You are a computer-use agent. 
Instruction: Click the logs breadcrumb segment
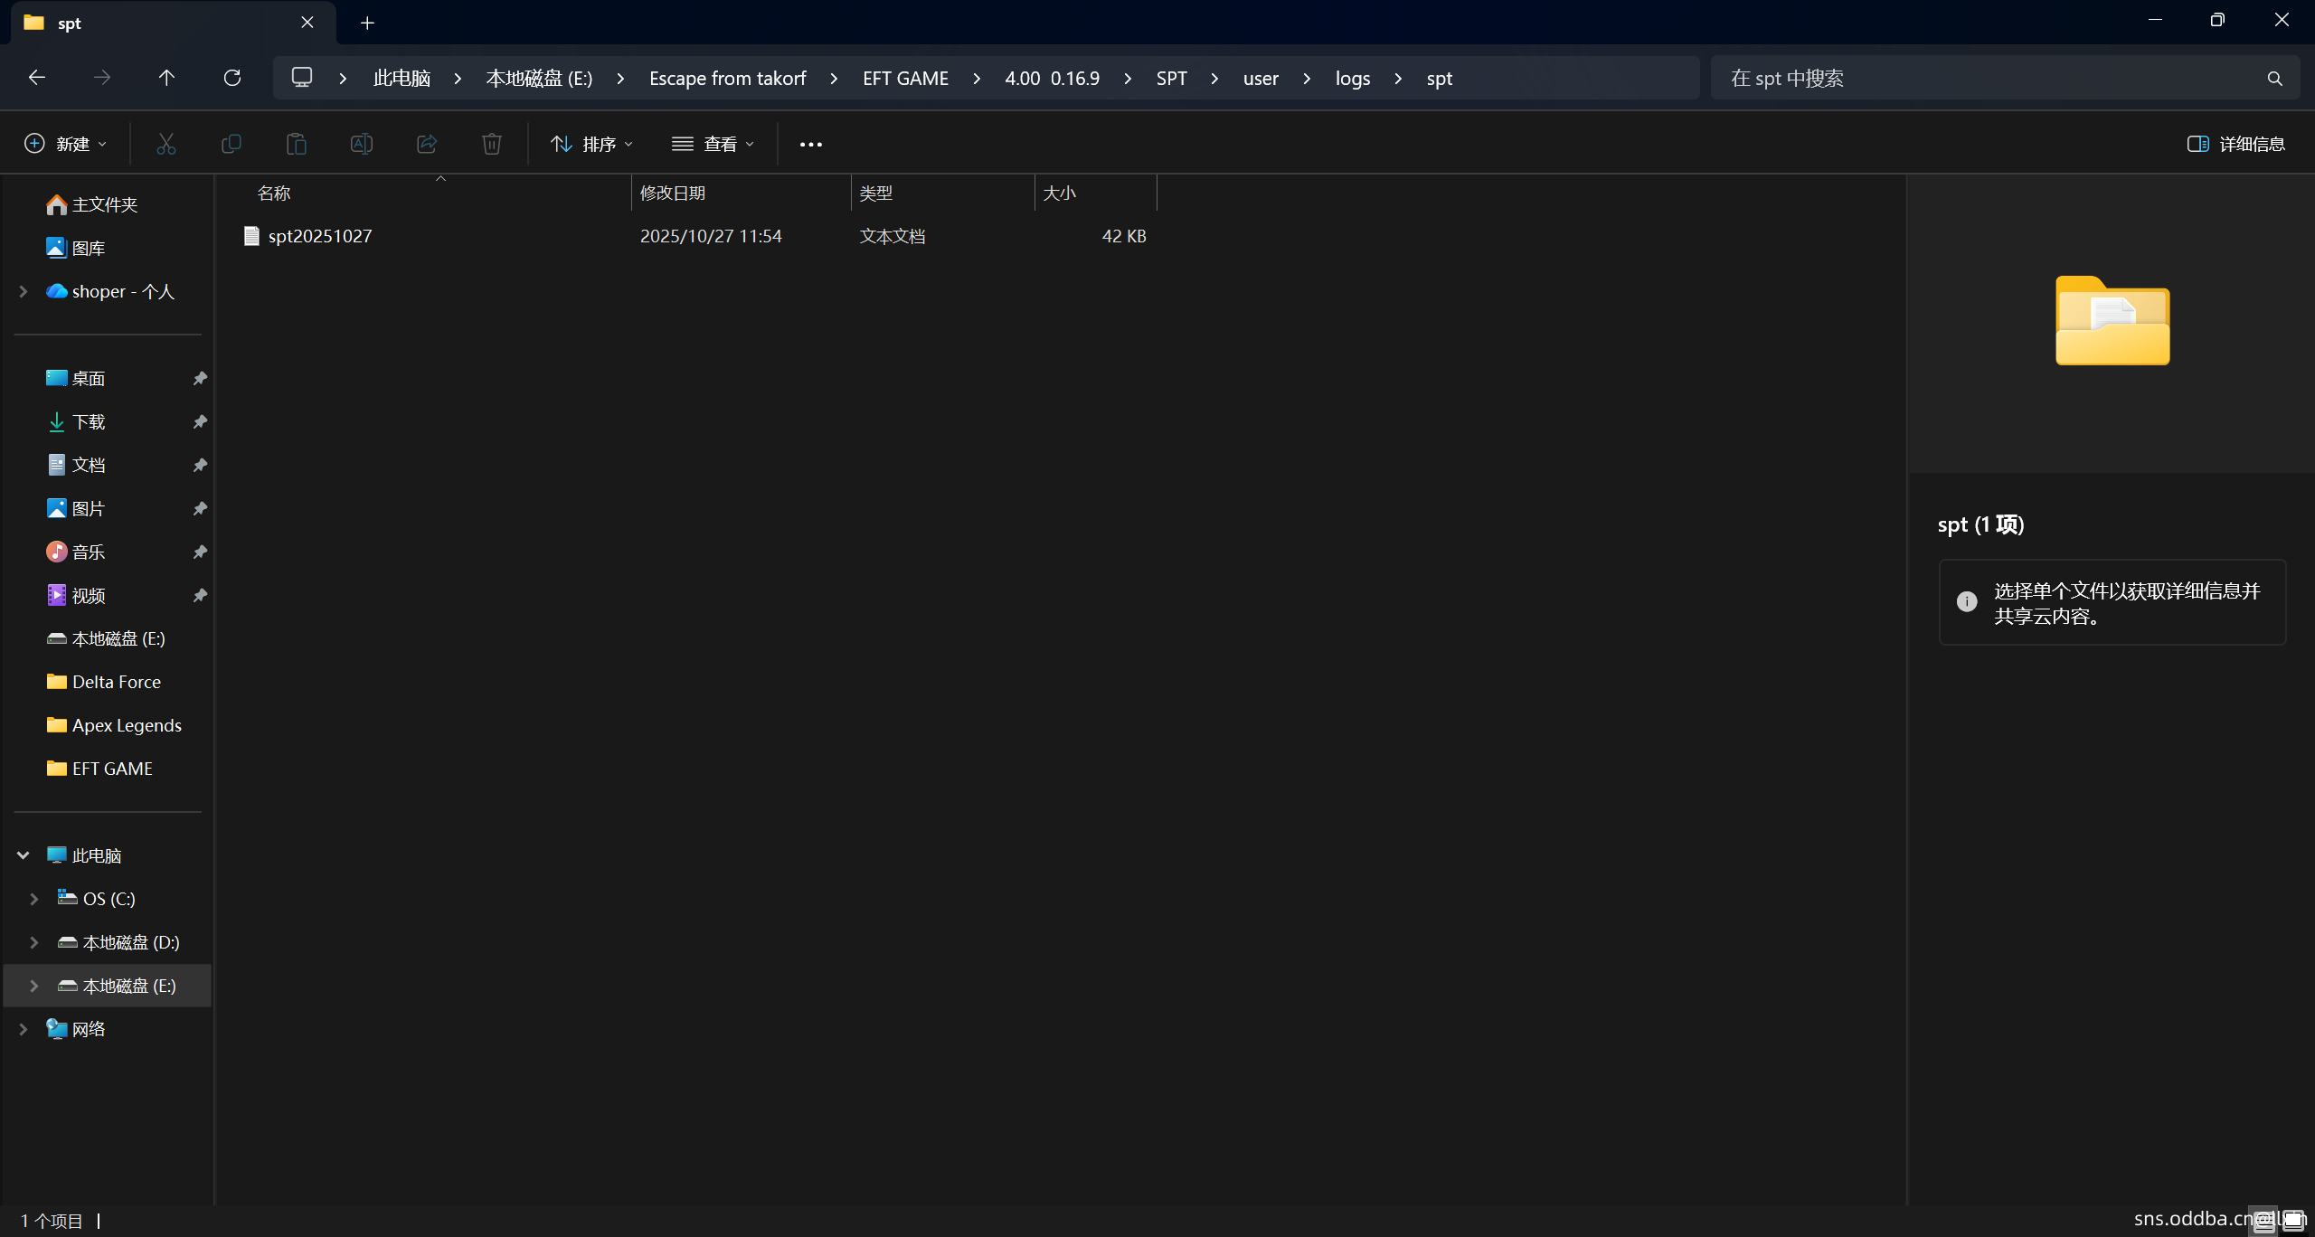click(1352, 79)
